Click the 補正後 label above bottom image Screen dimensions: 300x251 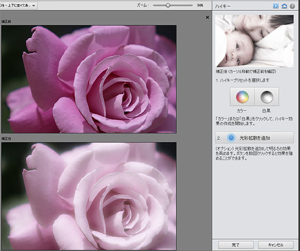click(6, 138)
